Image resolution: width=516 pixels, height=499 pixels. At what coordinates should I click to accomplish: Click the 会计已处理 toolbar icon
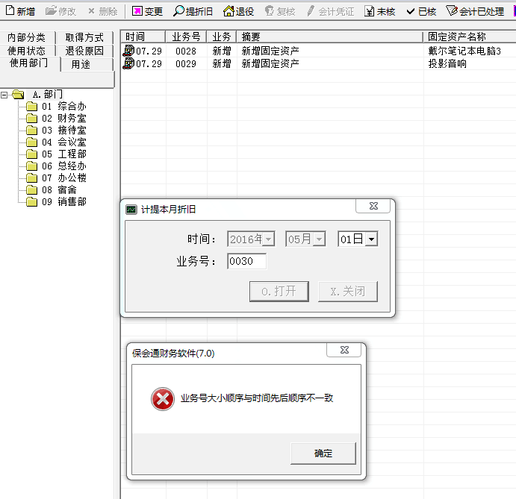pyautogui.click(x=452, y=11)
